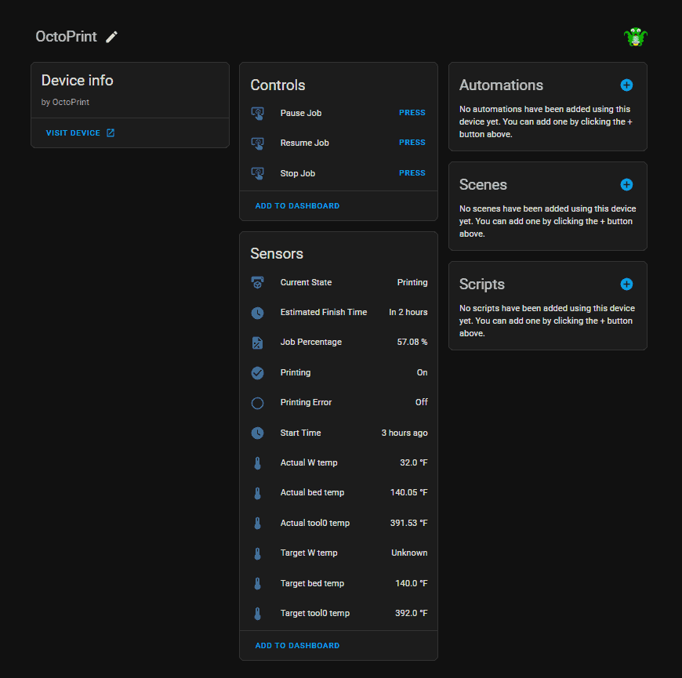Click the Stop Job label
The image size is (682, 678).
[298, 173]
